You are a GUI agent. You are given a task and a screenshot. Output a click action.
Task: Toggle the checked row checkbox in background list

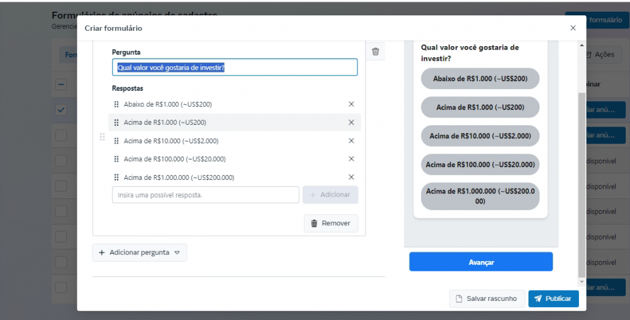coord(62,110)
